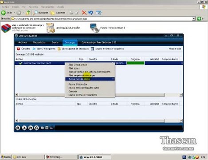Click the Parche Ares optimizer 3 icon
This screenshot has height=160, width=208.
click(x=94, y=28)
